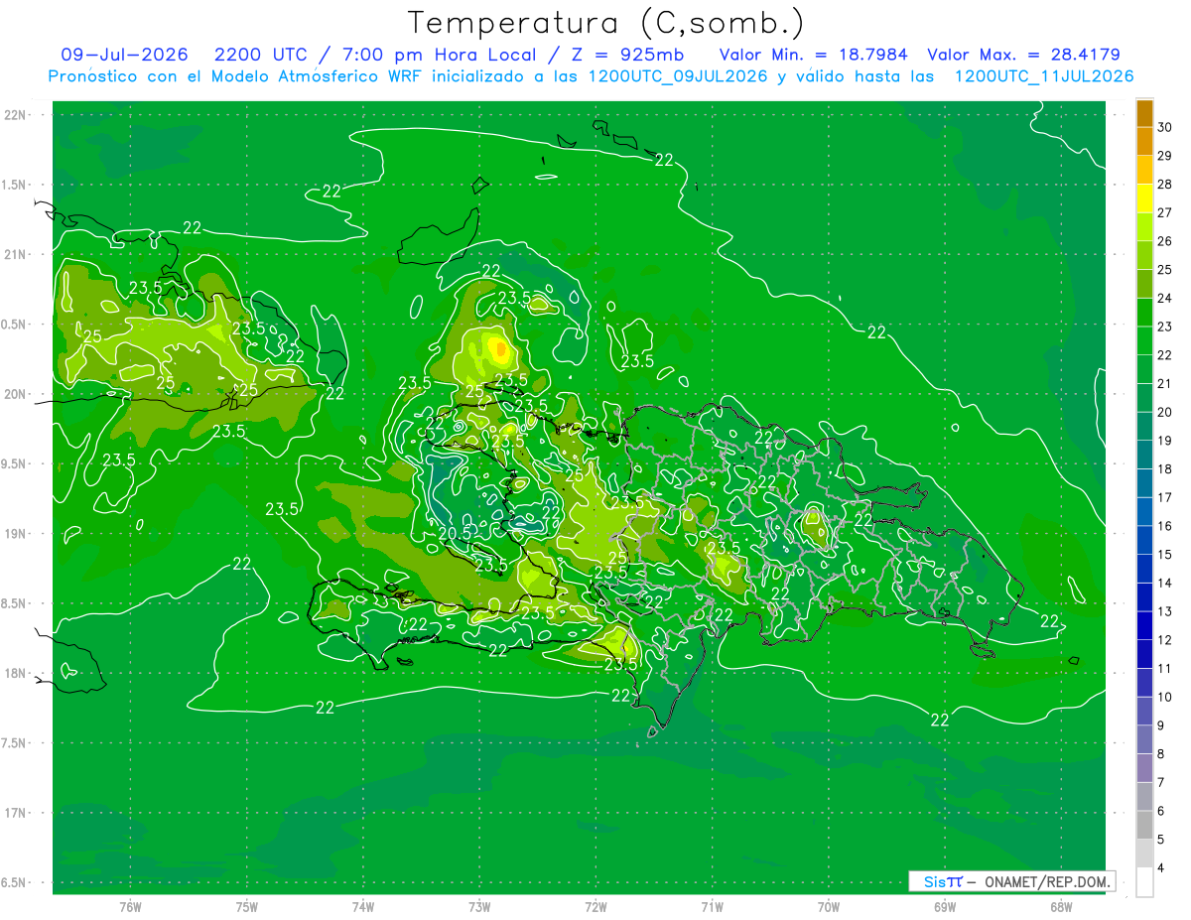Click the '72W' longitude axis label
Image resolution: width=1191 pixels, height=920 pixels.
pyautogui.click(x=596, y=907)
